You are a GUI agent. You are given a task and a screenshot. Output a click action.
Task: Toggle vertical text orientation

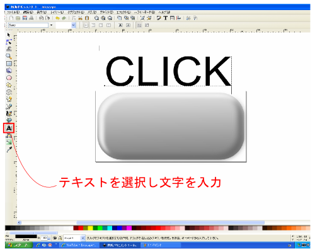[147, 25]
